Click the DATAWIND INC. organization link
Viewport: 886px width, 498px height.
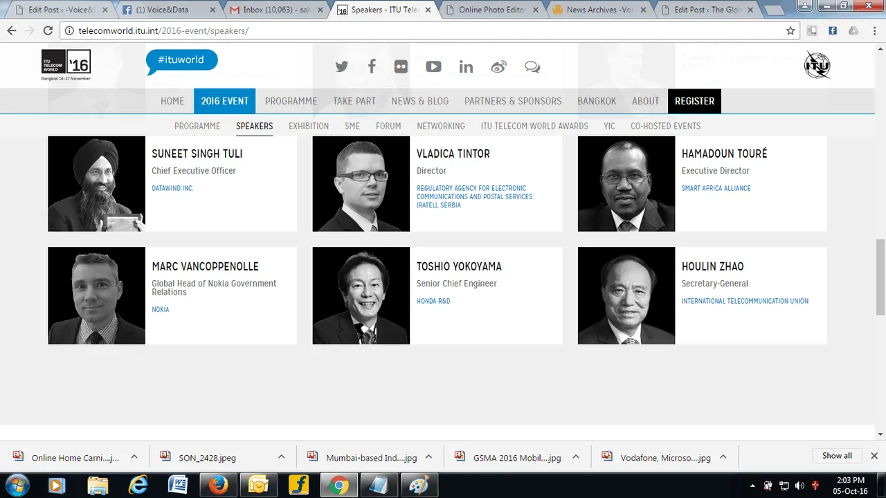tap(172, 188)
